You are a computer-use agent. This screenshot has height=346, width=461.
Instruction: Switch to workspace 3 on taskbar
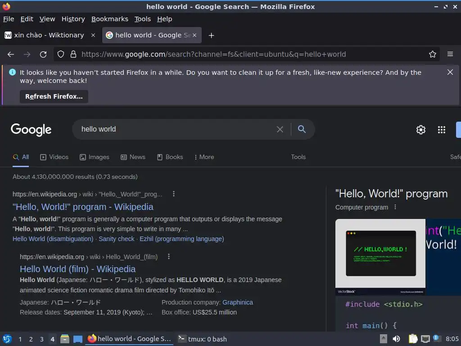point(42,339)
